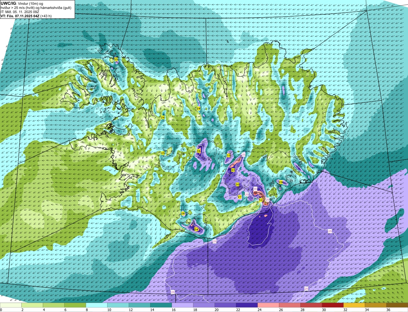Select the "VT: Fös. 07.11.2025 04Z (+43 h)" line

(26, 16)
